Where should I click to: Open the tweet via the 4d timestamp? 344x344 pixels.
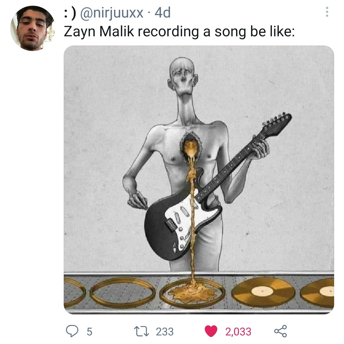(162, 12)
